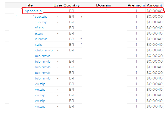Viewport: 167px width, 114px height.
Task: Select the BR country cell in vpcas.zip row
Action: click(x=72, y=11)
